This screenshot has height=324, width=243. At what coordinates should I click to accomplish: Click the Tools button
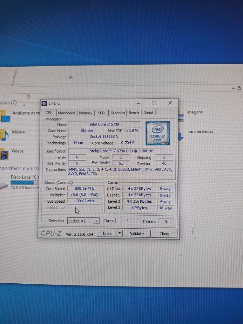(107, 233)
